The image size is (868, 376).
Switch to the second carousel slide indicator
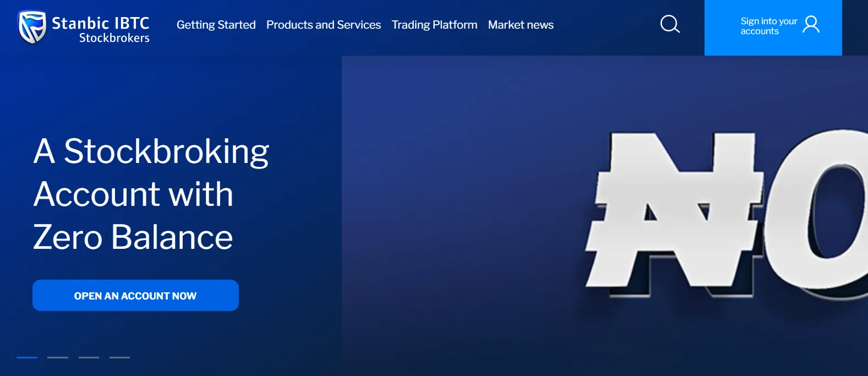pyautogui.click(x=58, y=357)
